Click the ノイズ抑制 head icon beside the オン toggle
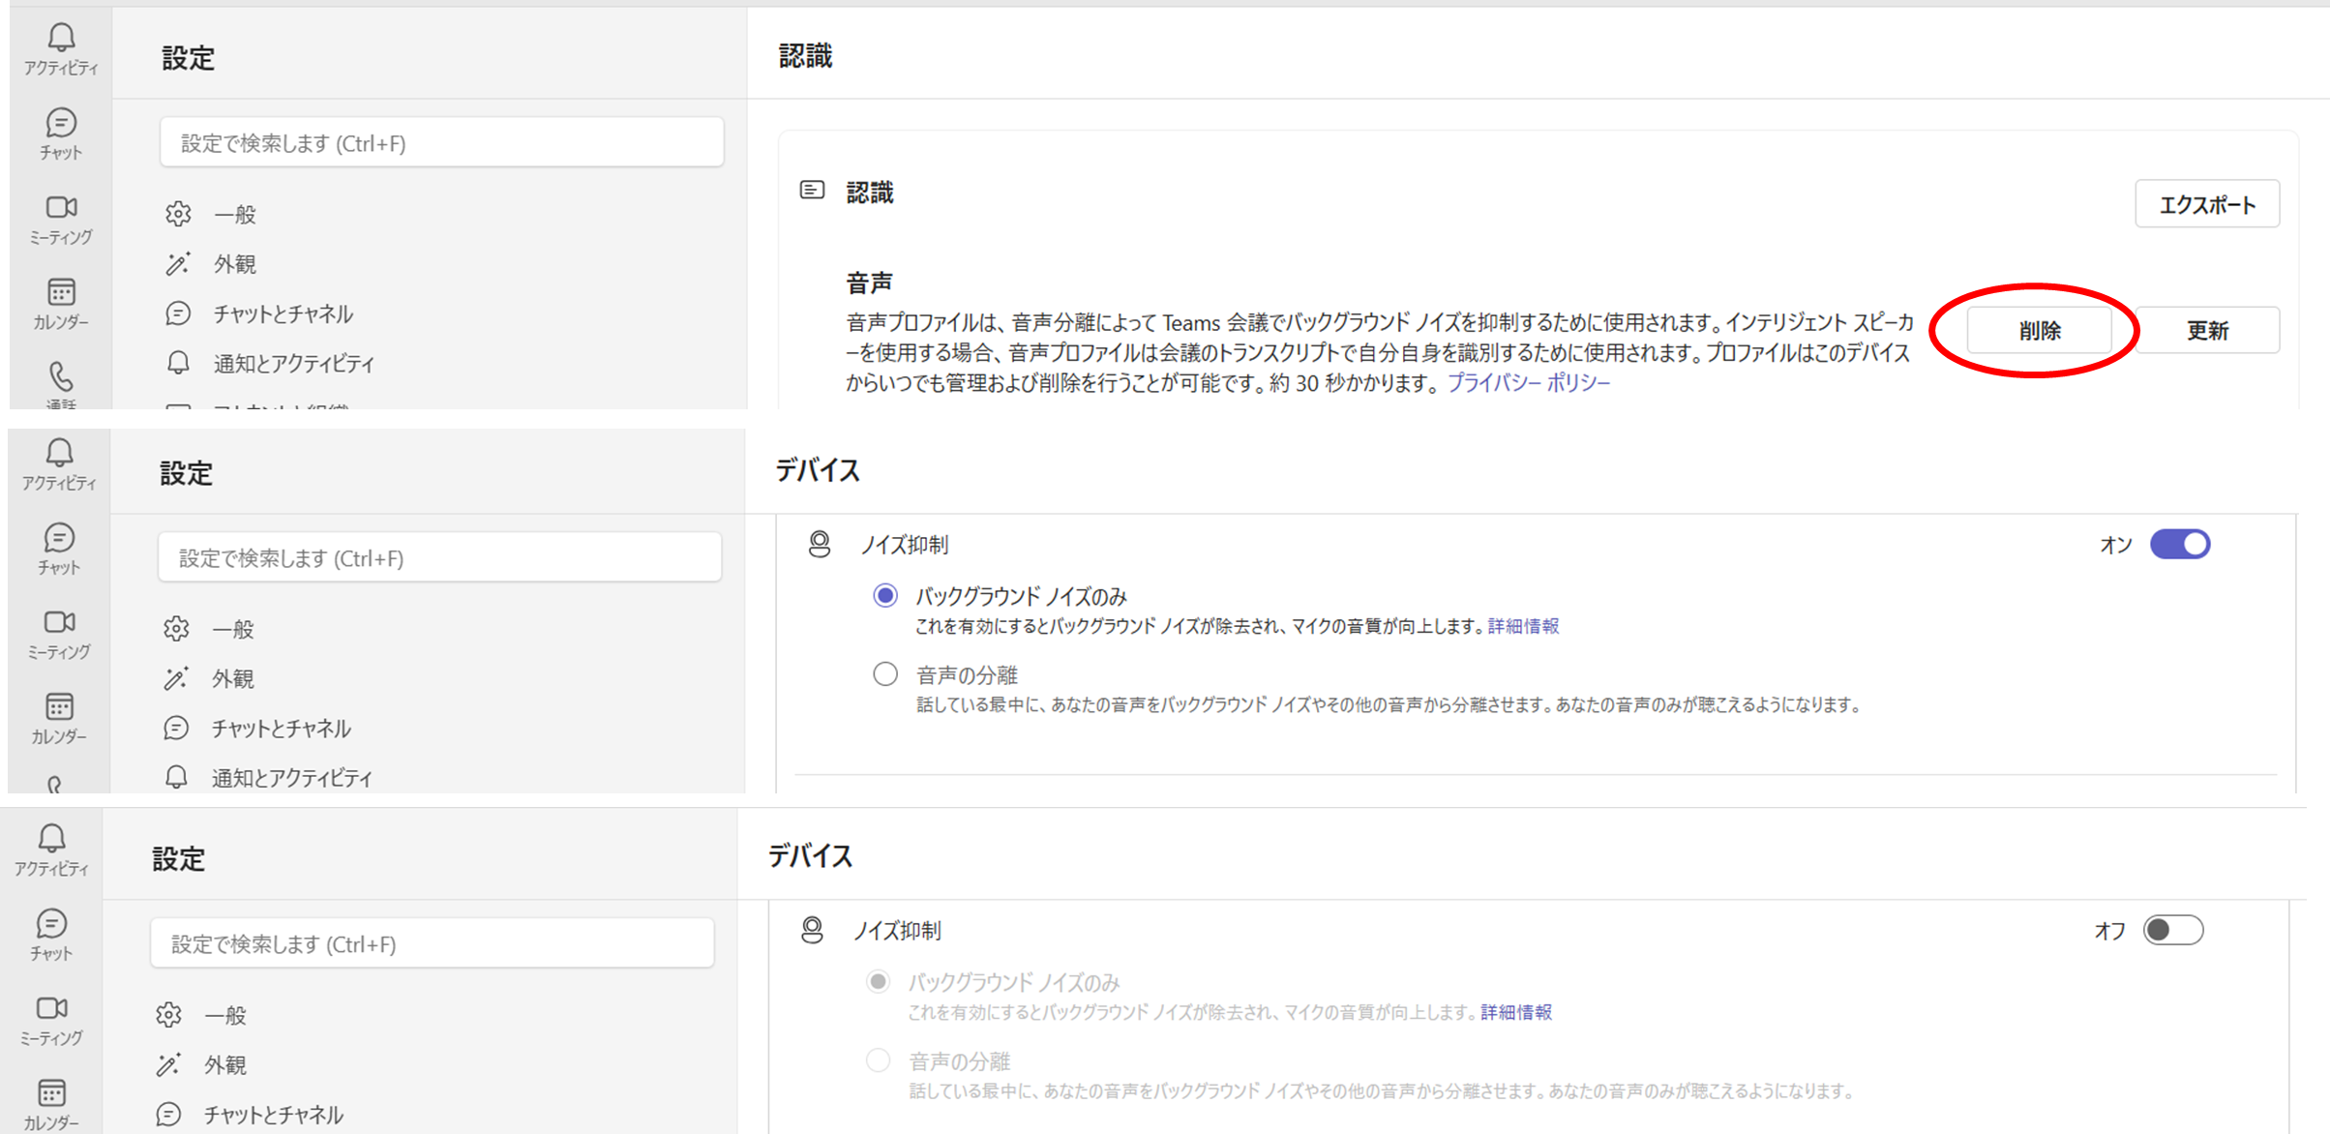This screenshot has height=1134, width=2330. click(820, 545)
